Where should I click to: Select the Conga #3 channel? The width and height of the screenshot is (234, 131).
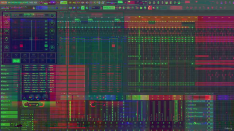9,89
